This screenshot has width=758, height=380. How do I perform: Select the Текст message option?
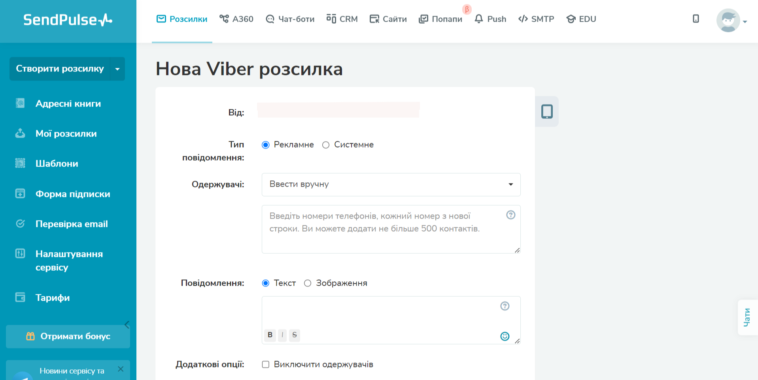[266, 283]
